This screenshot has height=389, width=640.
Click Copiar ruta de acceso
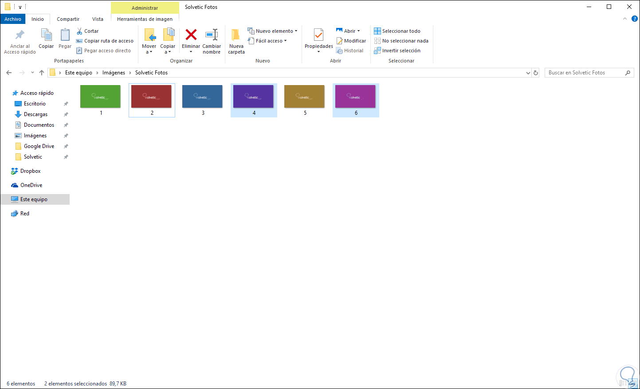[x=105, y=41]
